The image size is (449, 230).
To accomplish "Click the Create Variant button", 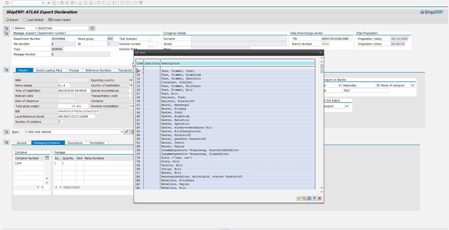I will click(60, 20).
